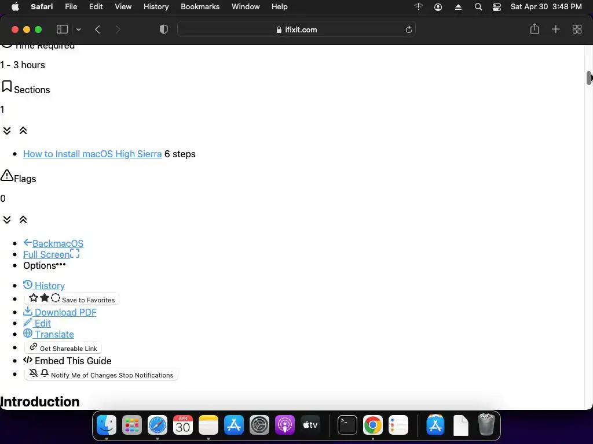The image size is (593, 444).
Task: Open the File menu
Action: (71, 7)
